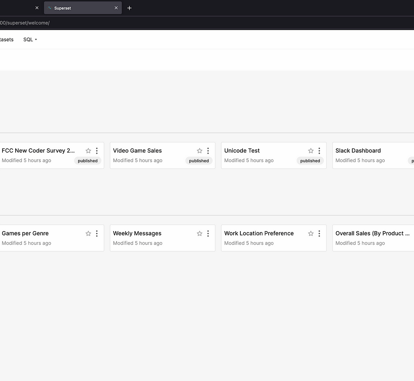Open more options for Work Location Preference

[x=319, y=233]
